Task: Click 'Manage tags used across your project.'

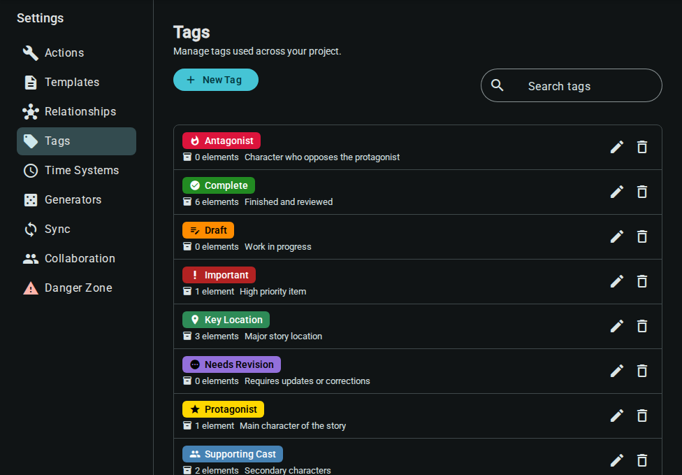Action: coord(257,51)
